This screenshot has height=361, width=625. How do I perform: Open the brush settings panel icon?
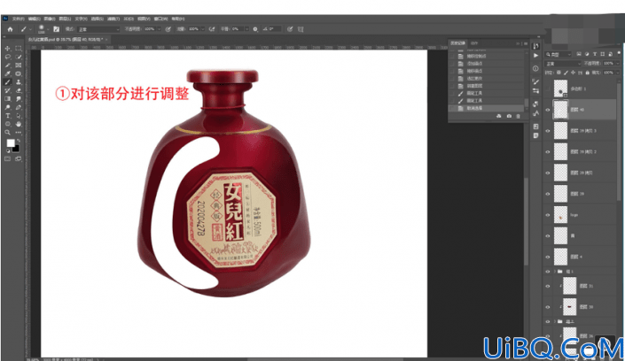(56, 29)
